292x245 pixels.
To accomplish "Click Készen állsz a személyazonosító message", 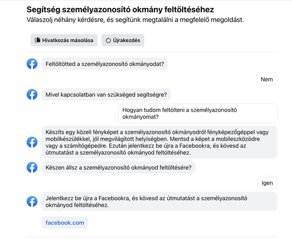I will 119,167.
